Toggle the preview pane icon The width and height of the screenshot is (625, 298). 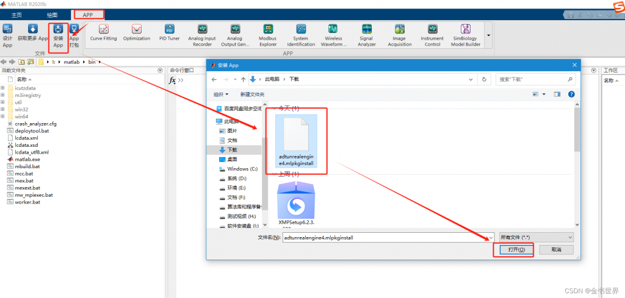pos(557,94)
